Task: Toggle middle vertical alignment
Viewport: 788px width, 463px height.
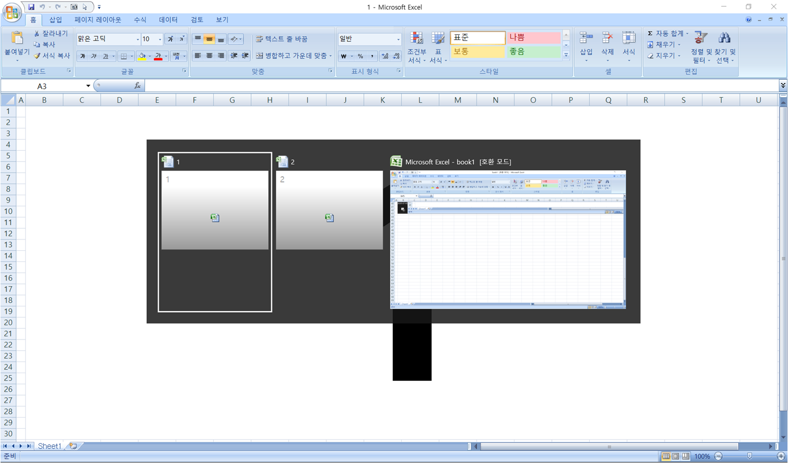Action: click(x=209, y=39)
